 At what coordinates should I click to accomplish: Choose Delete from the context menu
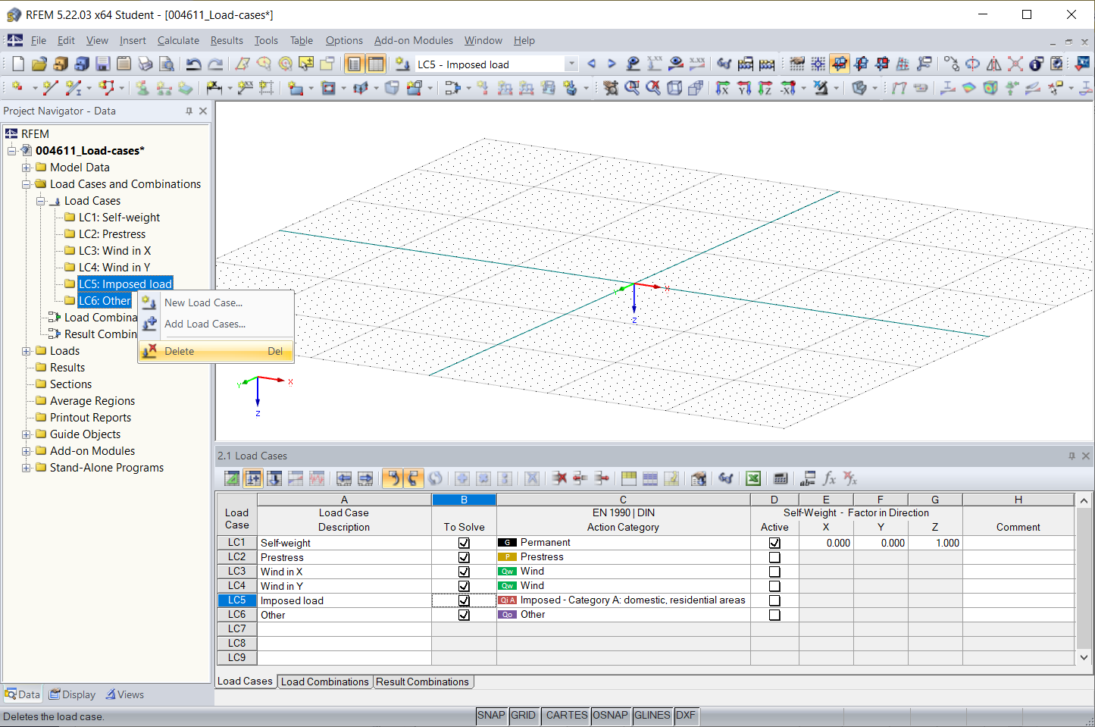point(216,351)
